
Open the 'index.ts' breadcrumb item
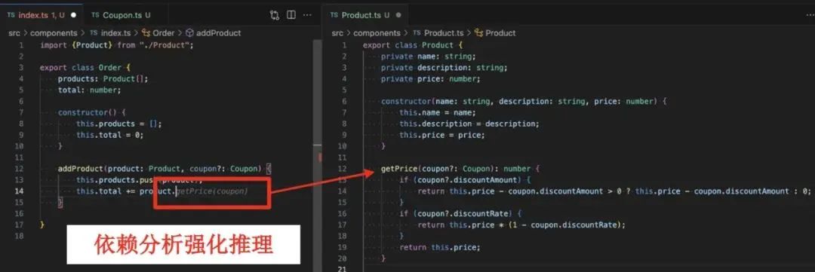coord(110,32)
